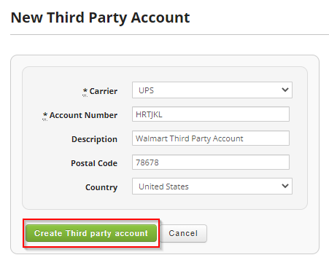Click the Country field label
The width and height of the screenshot is (329, 263).
[101, 187]
